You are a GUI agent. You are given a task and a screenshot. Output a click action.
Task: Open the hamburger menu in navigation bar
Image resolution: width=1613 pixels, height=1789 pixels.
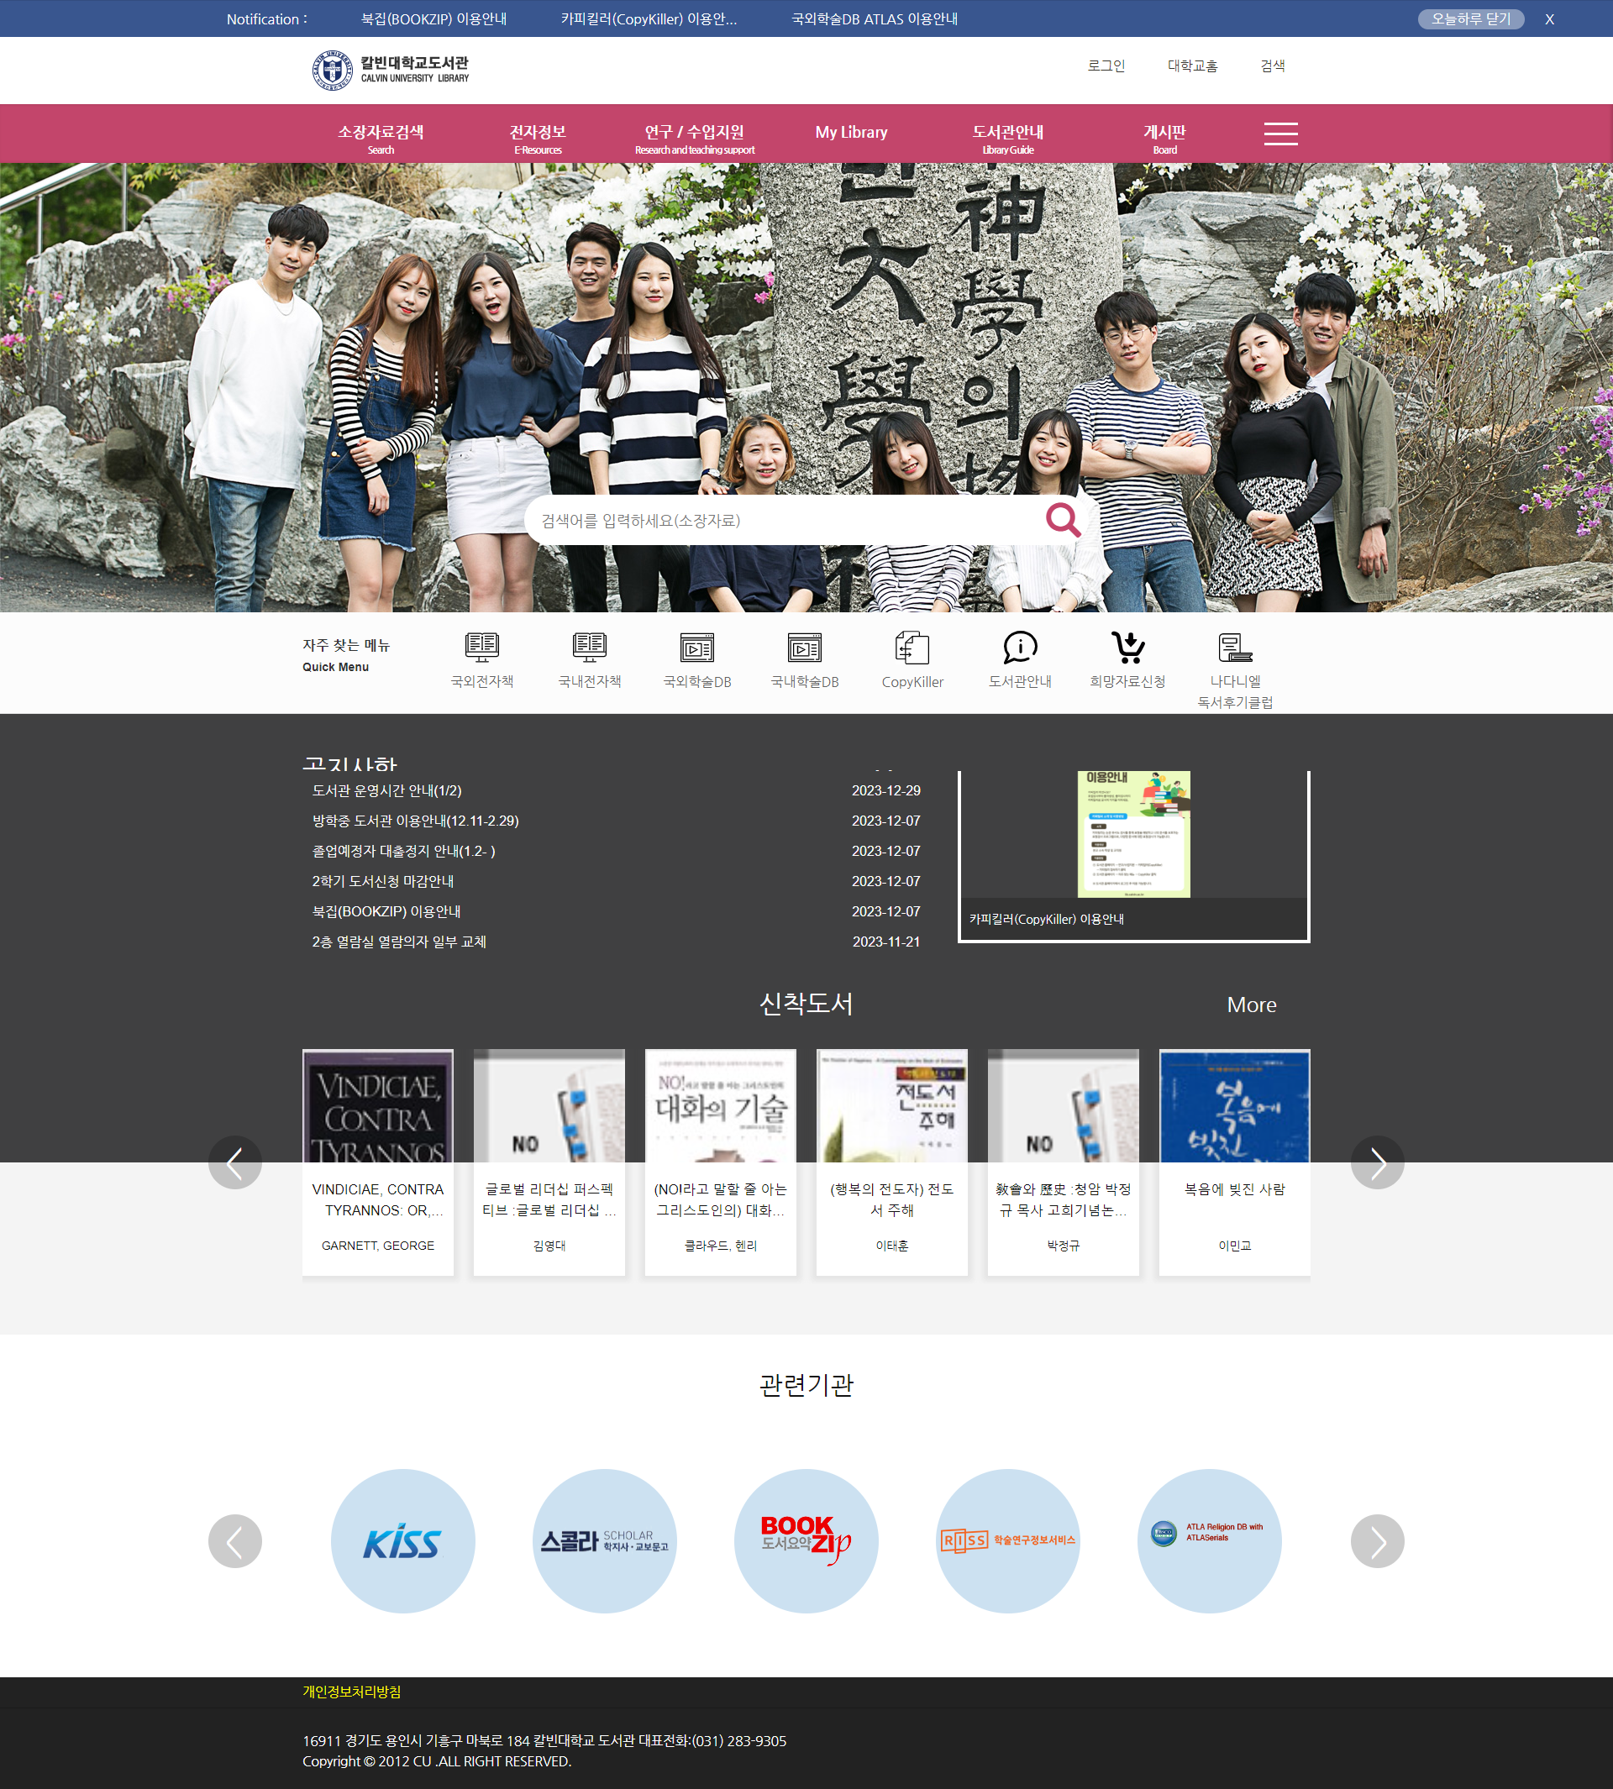point(1279,134)
